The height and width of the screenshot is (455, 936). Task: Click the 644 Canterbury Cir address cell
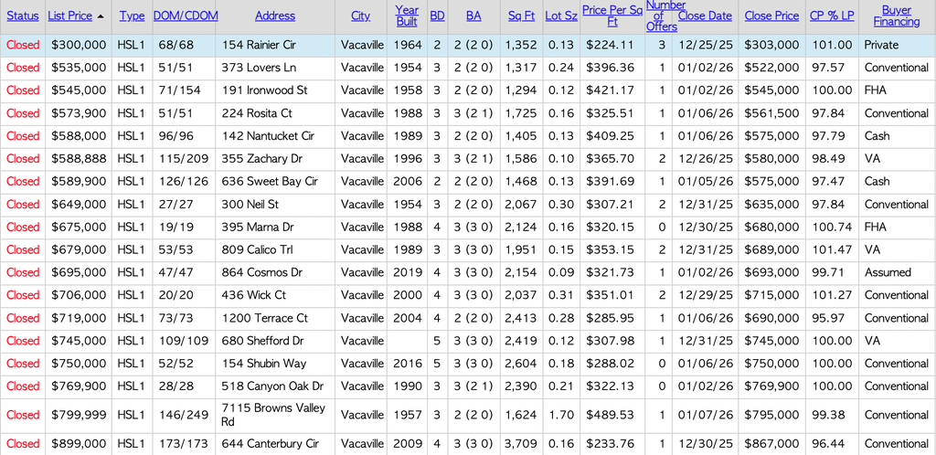pos(270,444)
